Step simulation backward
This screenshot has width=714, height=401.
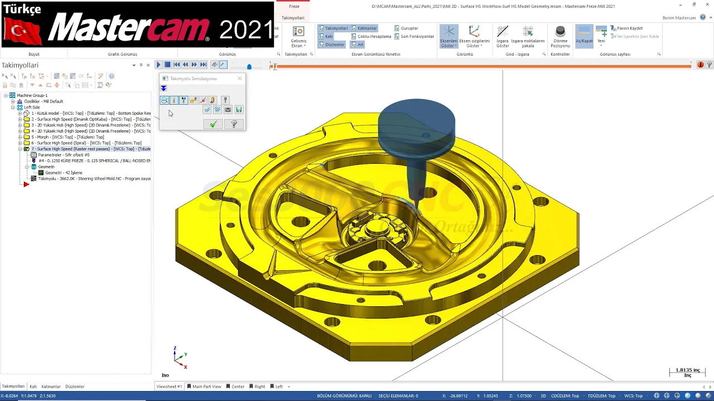coord(185,65)
